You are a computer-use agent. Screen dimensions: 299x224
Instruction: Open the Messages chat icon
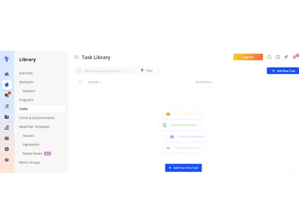pyautogui.click(x=7, y=95)
